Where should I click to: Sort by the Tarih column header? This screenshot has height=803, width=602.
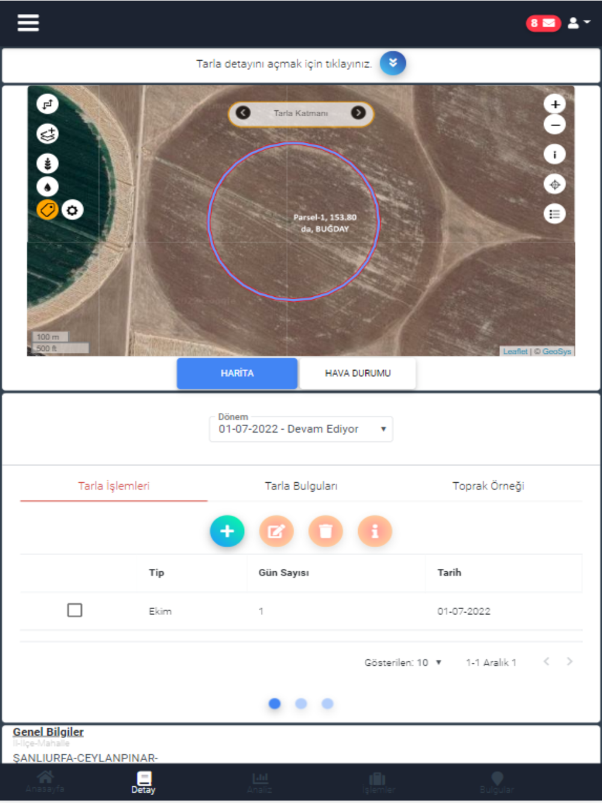click(449, 572)
